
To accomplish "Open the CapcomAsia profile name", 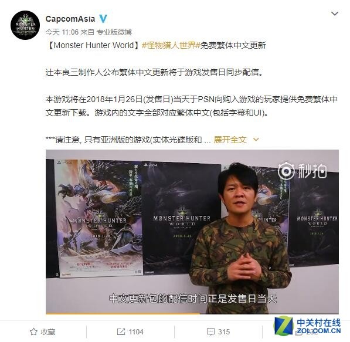I will [70, 19].
